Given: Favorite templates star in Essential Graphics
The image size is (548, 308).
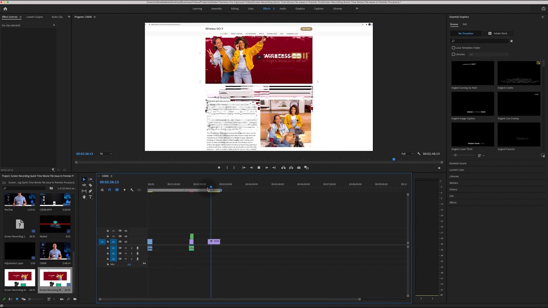Looking at the screenshot, I should click(x=511, y=41).
